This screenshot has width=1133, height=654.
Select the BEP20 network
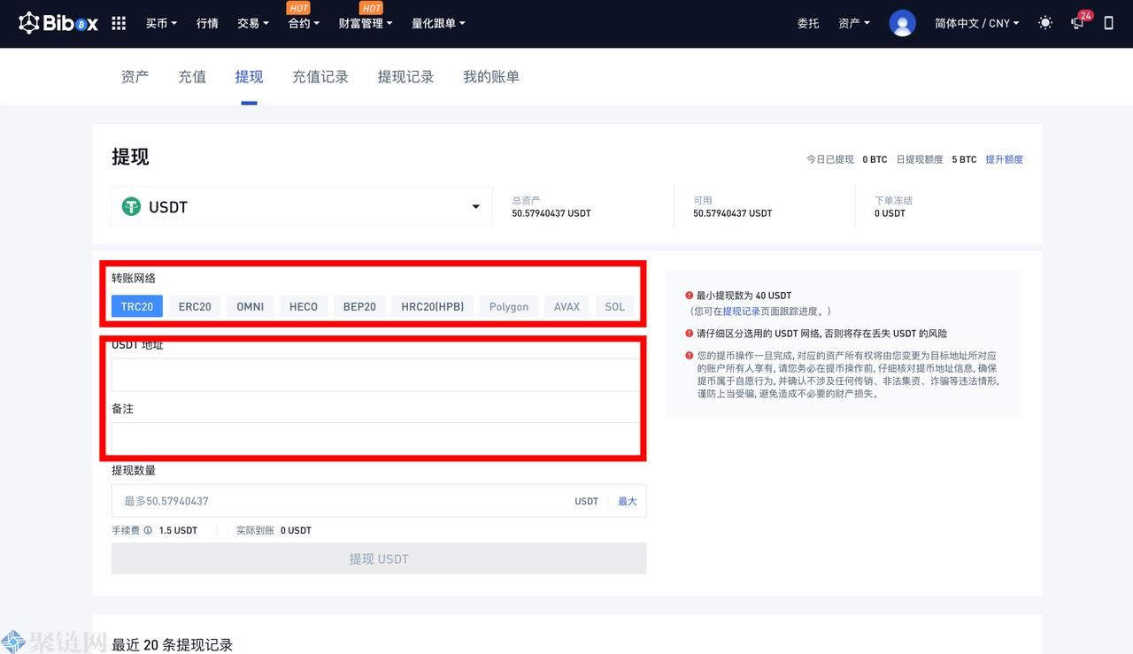[x=359, y=306]
